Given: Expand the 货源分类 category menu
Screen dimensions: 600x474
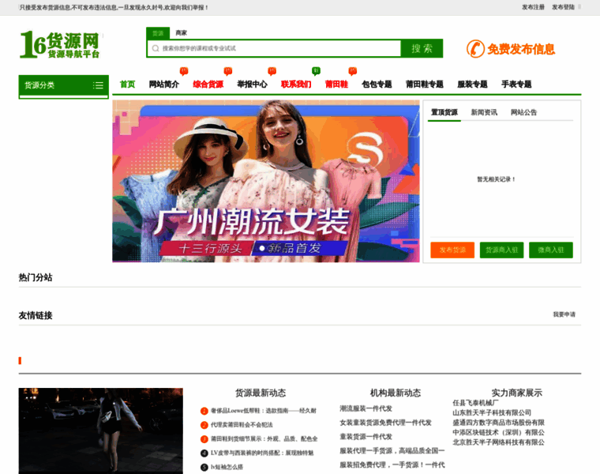Looking at the screenshot, I should pos(63,85).
